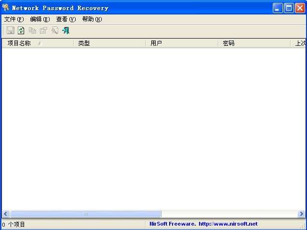
Task: Click the '0 个项目' status bar text
Action: [x=13, y=224]
